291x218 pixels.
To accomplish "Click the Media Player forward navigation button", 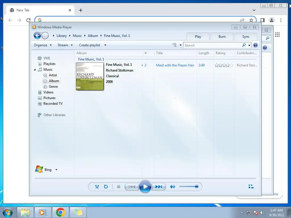I will click(45, 35).
